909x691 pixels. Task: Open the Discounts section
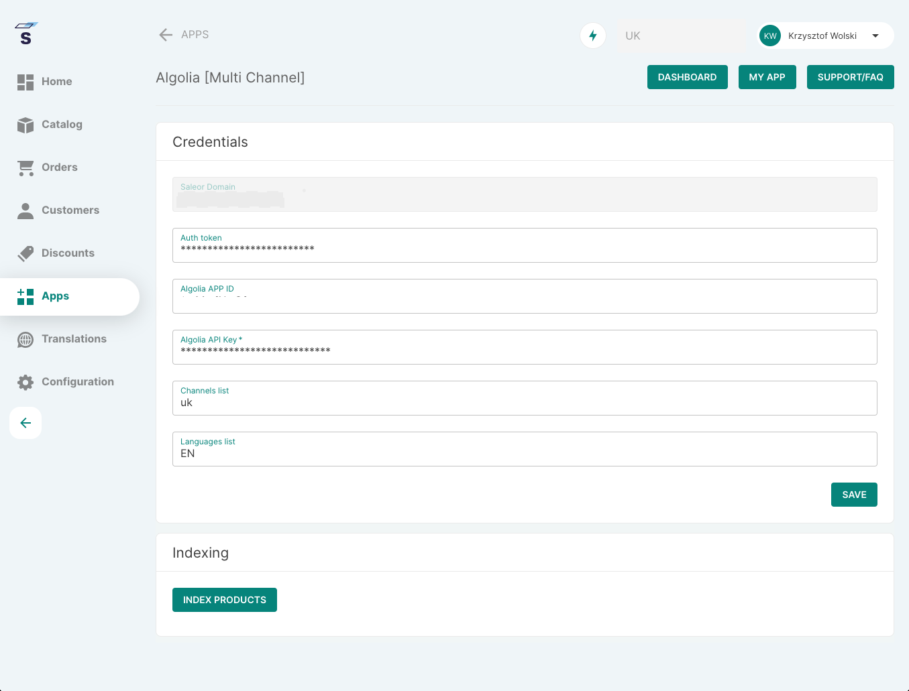tap(68, 253)
